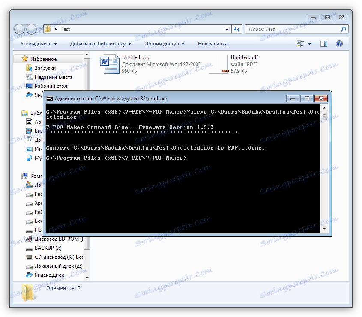Click the Untitled.pdf file name
This screenshot has width=362, height=317.
244,57
